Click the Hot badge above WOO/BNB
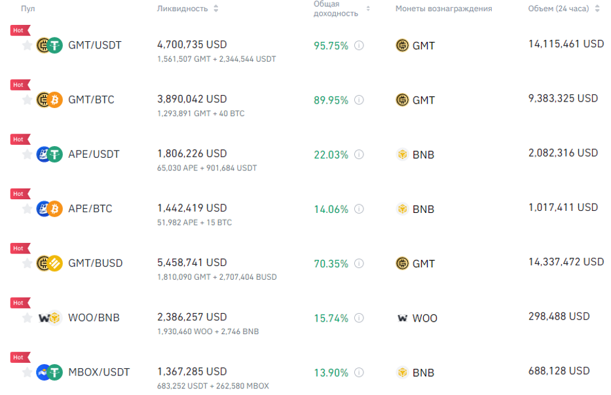 20,303
